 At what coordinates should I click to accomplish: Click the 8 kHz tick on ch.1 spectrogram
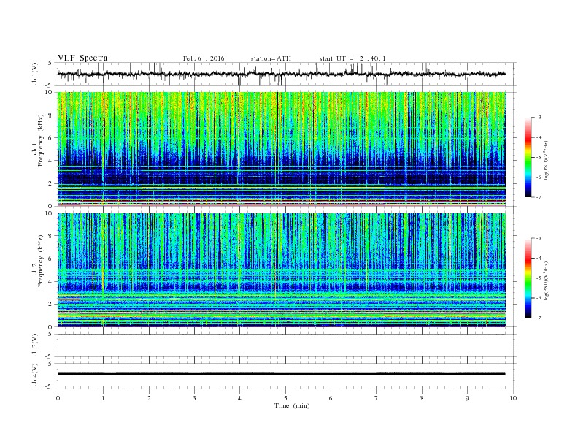click(x=51, y=115)
